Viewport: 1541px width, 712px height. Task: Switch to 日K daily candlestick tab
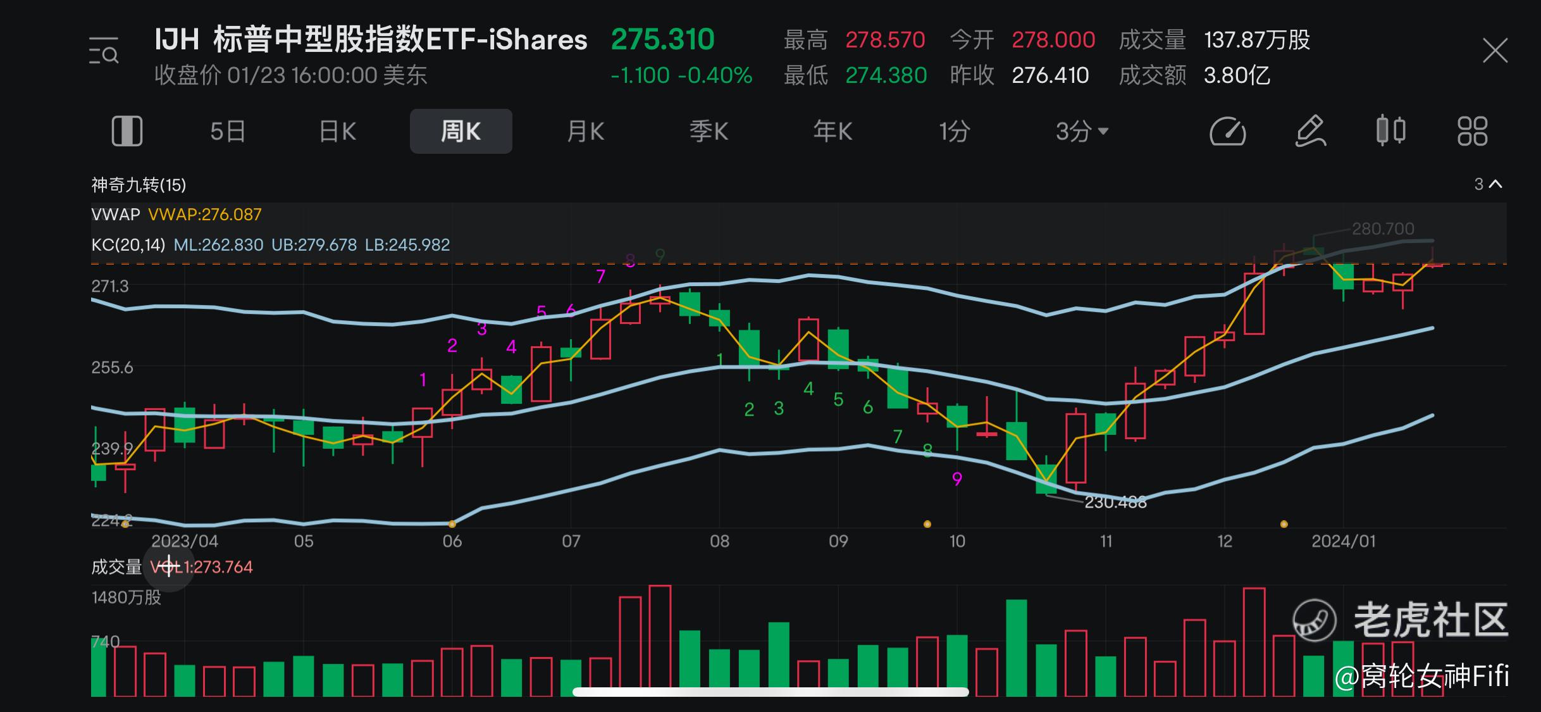(338, 132)
